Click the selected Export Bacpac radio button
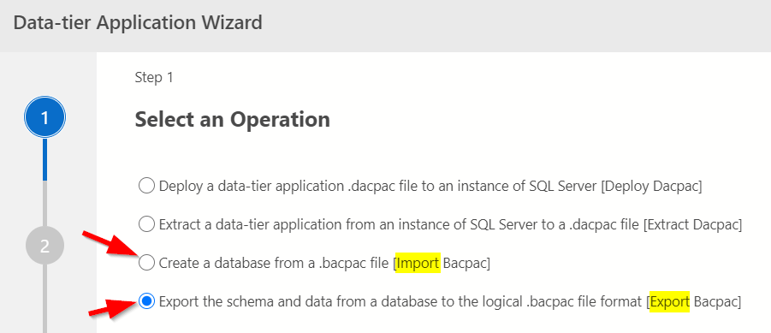The height and width of the screenshot is (333, 771). point(146,301)
